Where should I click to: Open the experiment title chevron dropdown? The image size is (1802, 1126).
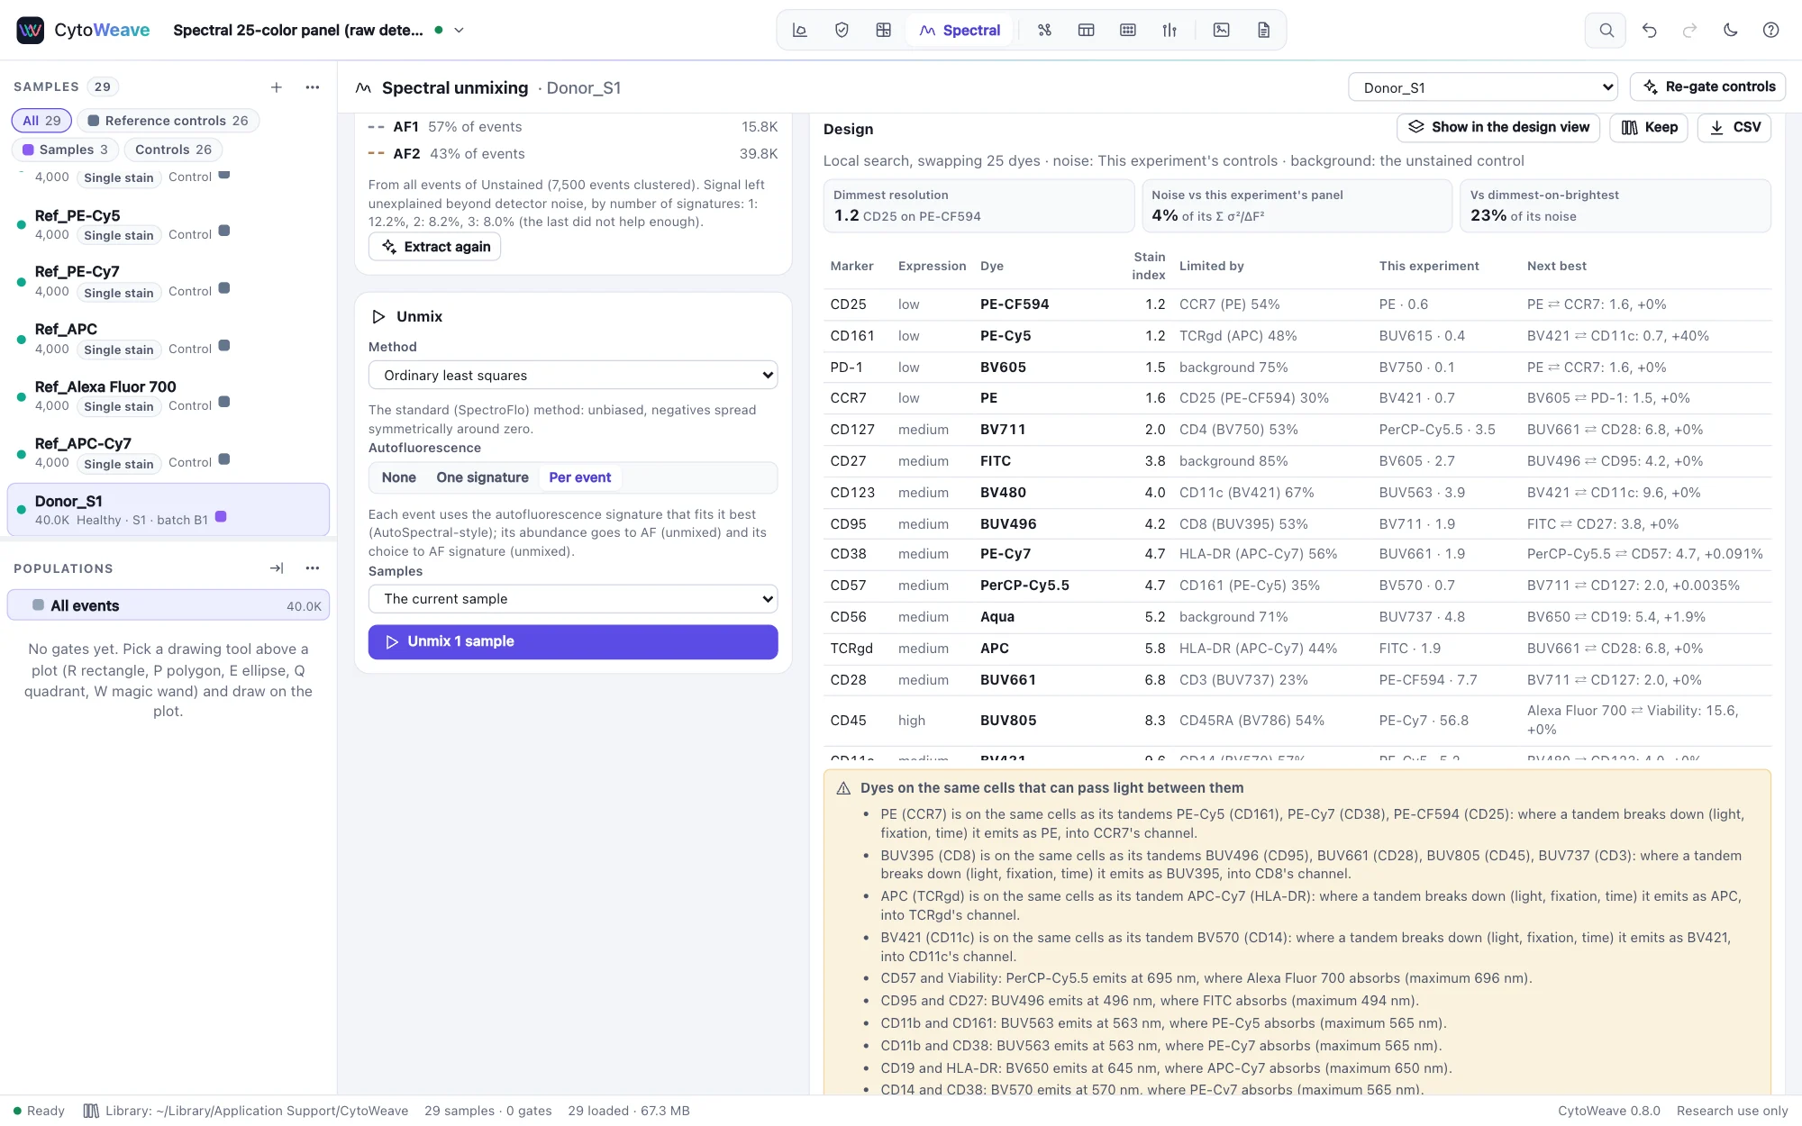(x=459, y=30)
